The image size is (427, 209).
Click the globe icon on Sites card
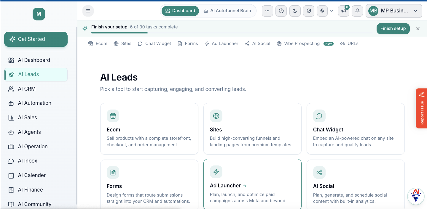216,116
